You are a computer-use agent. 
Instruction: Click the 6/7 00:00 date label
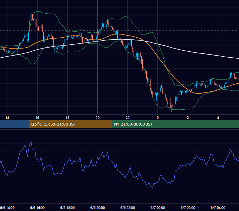pos(158,208)
